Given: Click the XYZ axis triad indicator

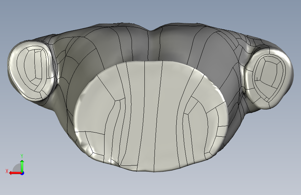Looking at the screenshot, I should (x=15, y=165).
